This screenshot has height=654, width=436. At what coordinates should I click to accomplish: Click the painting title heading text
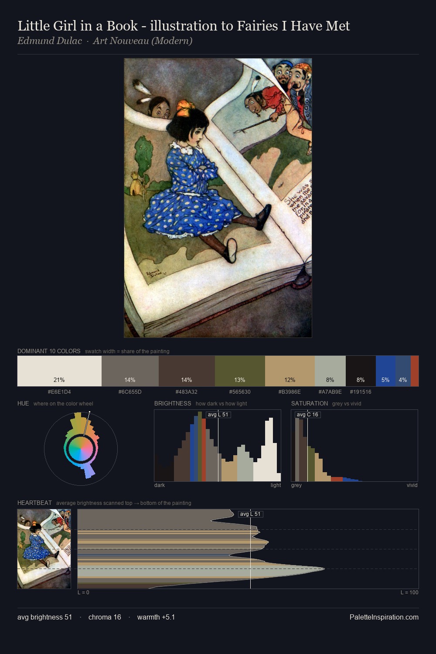click(184, 26)
